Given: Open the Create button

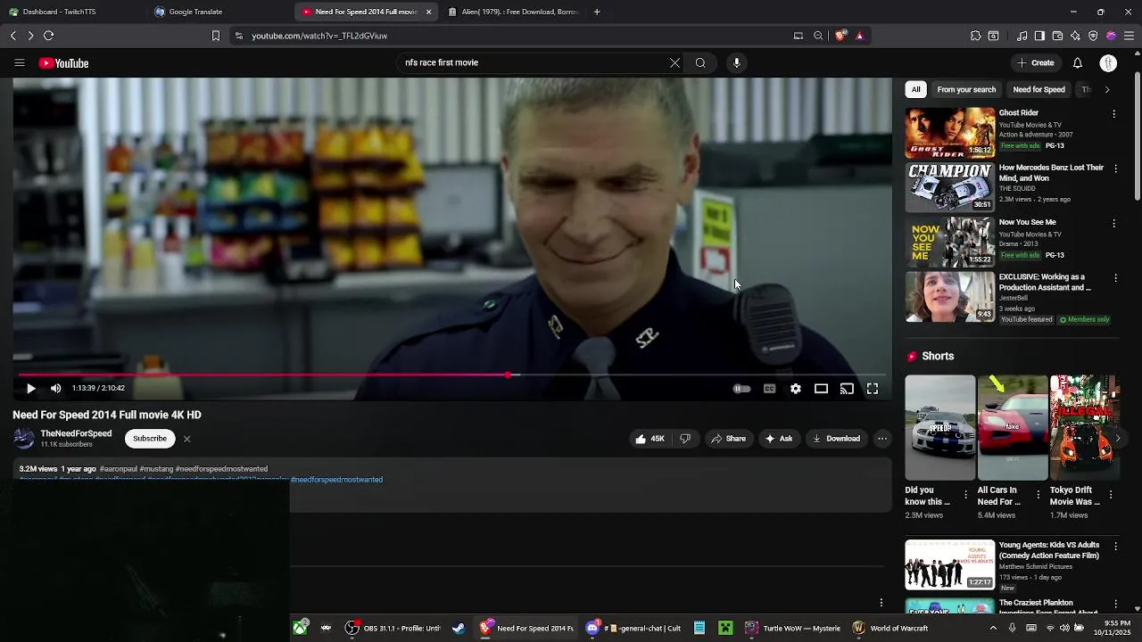Looking at the screenshot, I should coord(1036,63).
